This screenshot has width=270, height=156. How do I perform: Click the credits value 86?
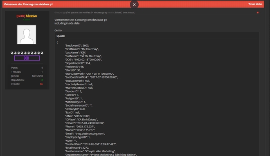[x=41, y=84]
